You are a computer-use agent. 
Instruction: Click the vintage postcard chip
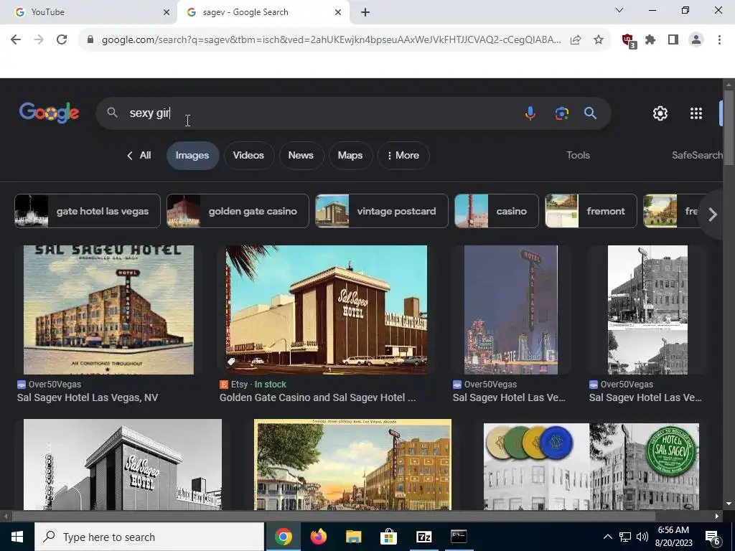382,212
